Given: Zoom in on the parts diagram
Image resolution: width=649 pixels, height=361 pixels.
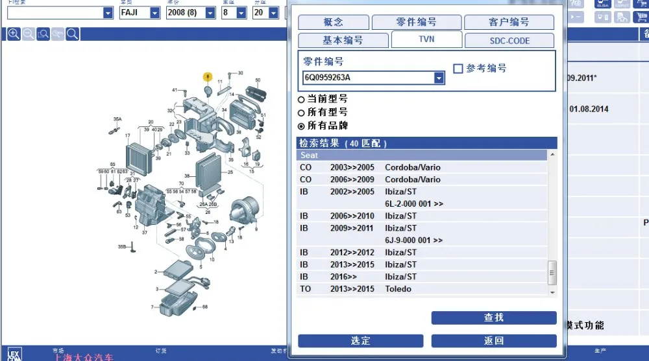Looking at the screenshot, I should [14, 34].
